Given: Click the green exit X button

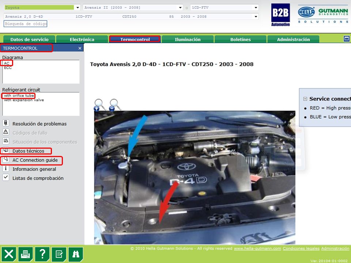Looking at the screenshot, I should 9,254.
